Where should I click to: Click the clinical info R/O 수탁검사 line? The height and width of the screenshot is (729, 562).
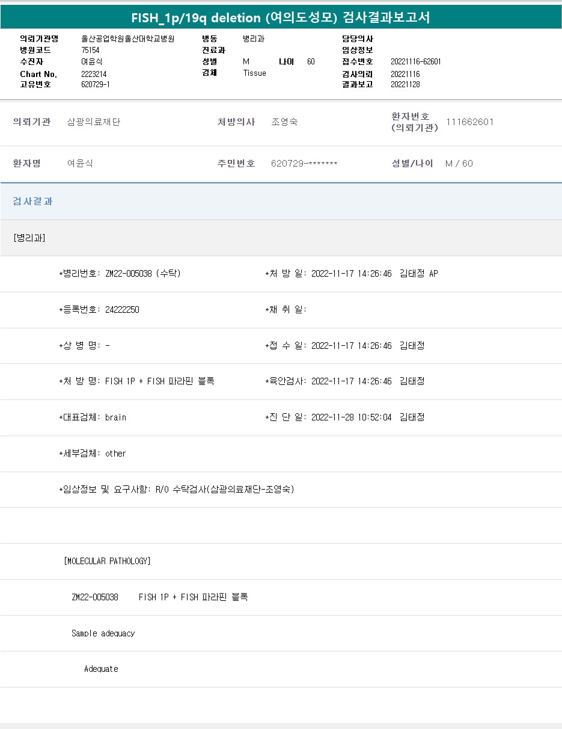(x=177, y=490)
